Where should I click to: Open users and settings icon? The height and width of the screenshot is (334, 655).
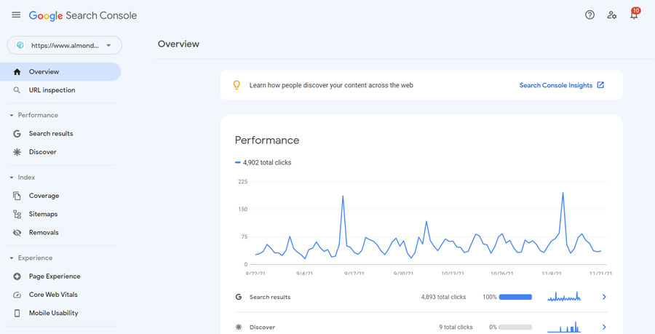(x=612, y=15)
